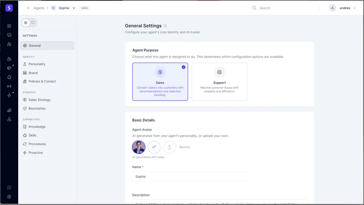Select the Support agent purpose card
This screenshot has width=364, height=205.
pyautogui.click(x=219, y=82)
